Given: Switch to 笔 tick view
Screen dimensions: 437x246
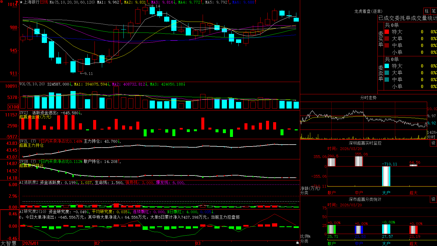Looking at the screenshot, I should coord(433,11).
